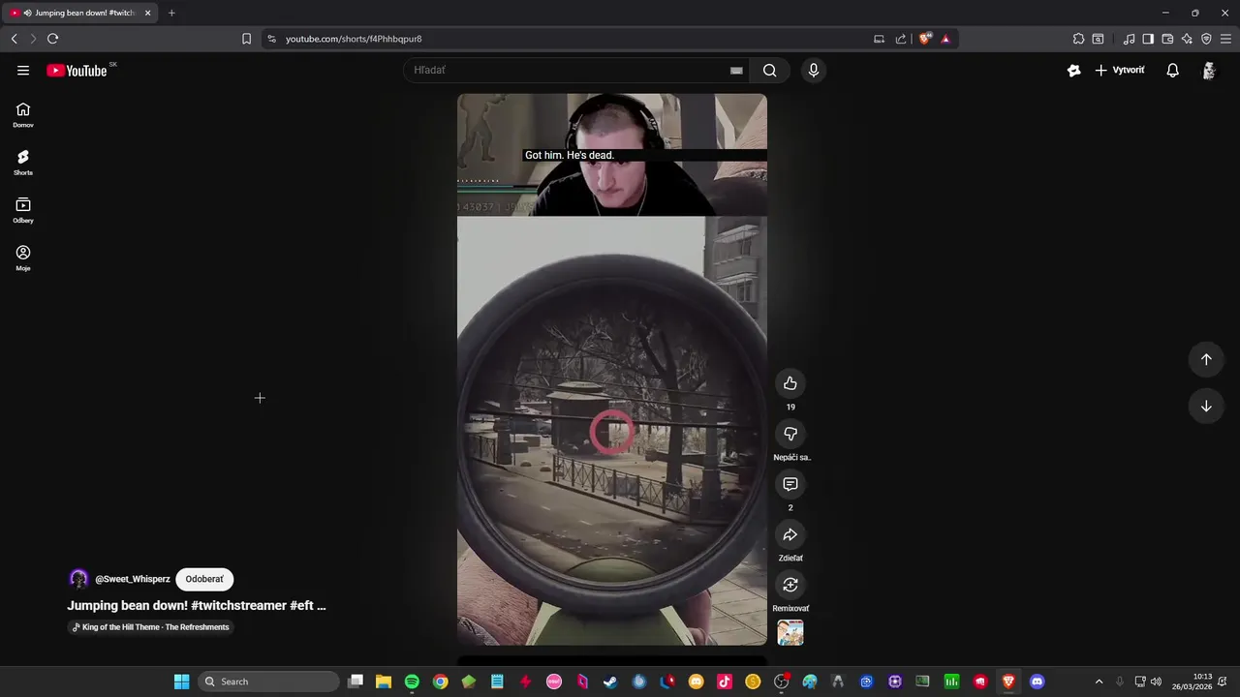Open the media control music note icon

pyautogui.click(x=1129, y=39)
